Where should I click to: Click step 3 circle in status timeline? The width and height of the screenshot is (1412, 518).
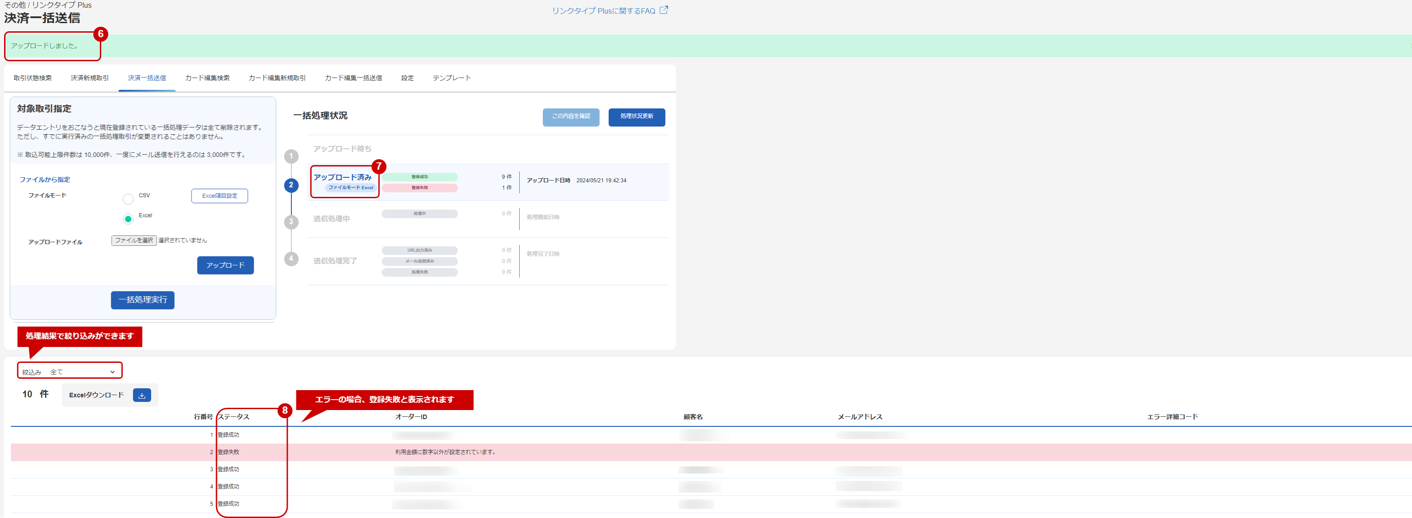pyautogui.click(x=291, y=222)
